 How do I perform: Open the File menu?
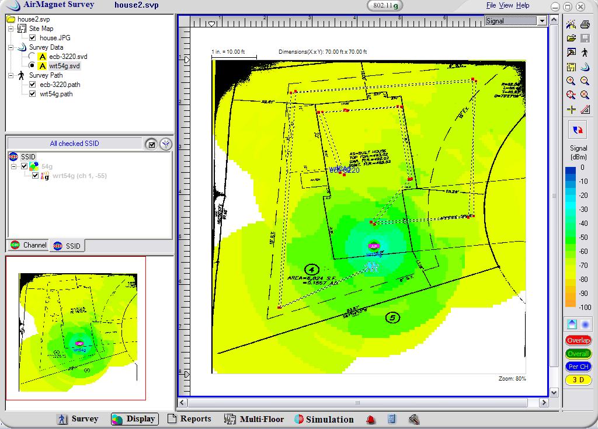491,5
